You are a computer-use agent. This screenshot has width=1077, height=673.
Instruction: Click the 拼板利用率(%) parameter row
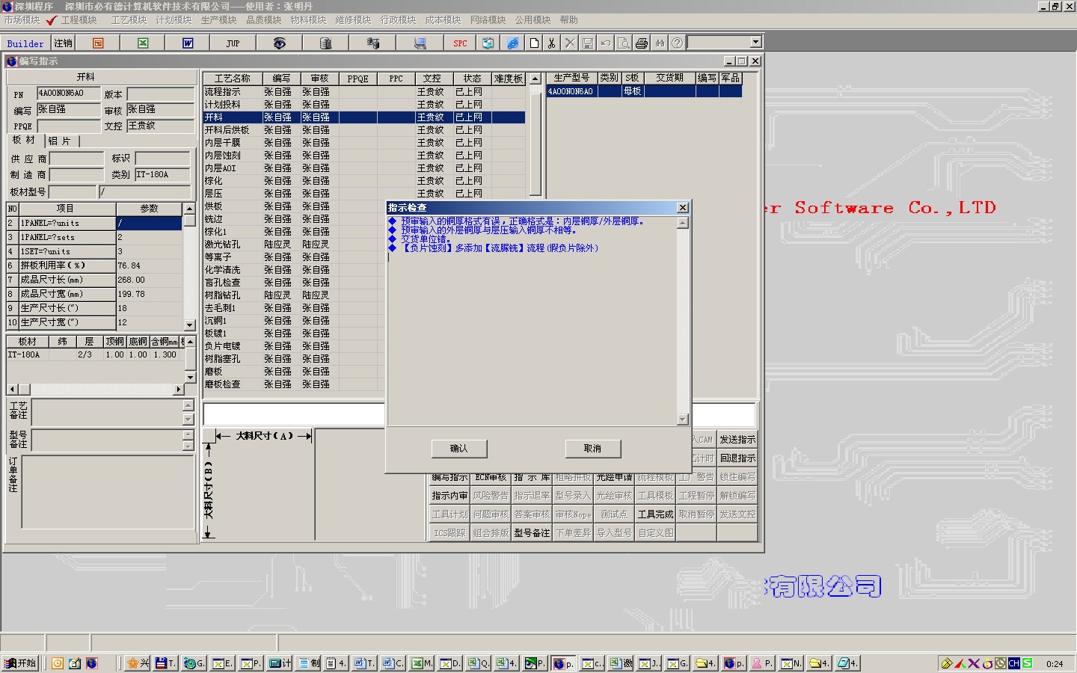click(94, 265)
